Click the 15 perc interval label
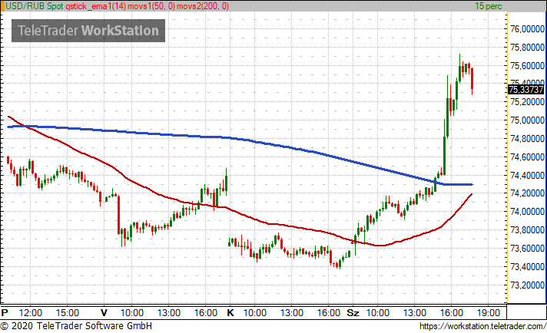The width and height of the screenshot is (547, 333). (x=489, y=6)
